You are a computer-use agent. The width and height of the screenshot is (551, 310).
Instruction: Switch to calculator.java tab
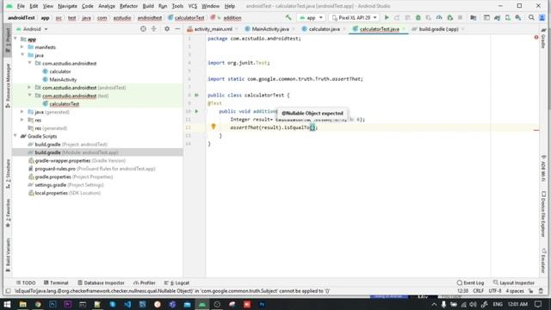coord(324,29)
